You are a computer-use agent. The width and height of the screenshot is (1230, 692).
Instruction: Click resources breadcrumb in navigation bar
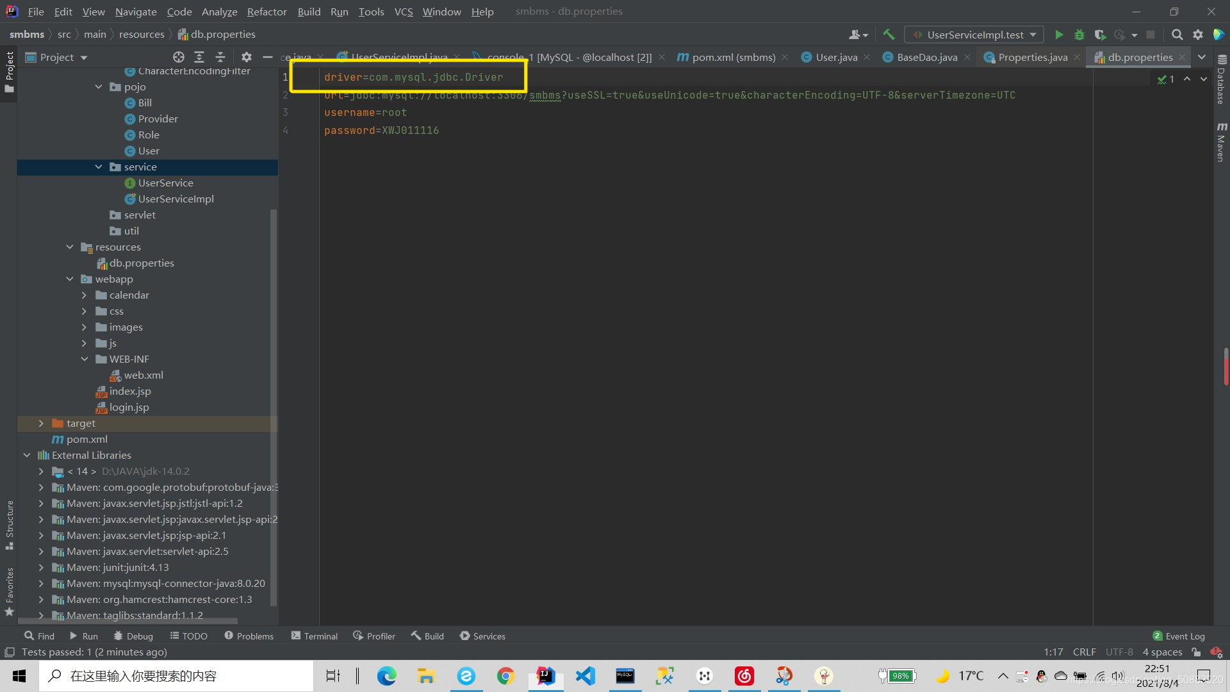click(x=142, y=35)
